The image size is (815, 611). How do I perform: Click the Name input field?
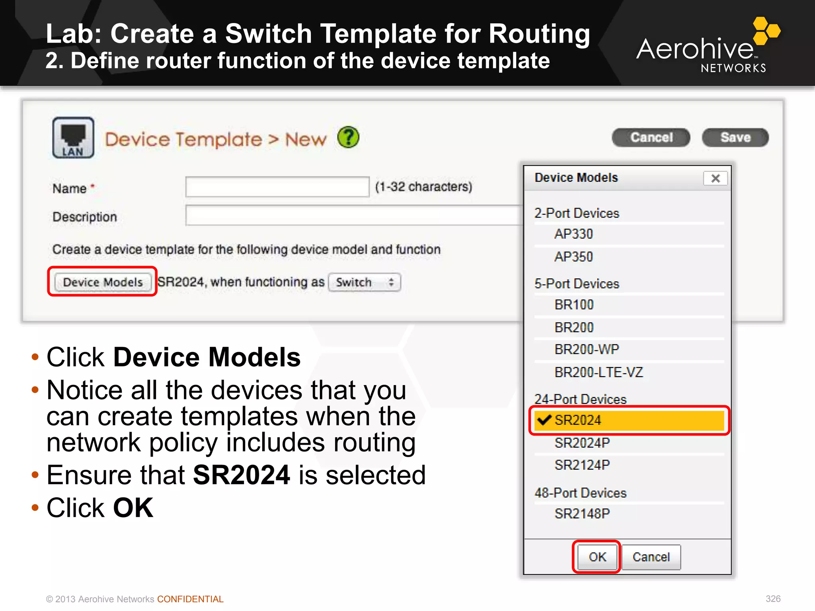pos(277,187)
